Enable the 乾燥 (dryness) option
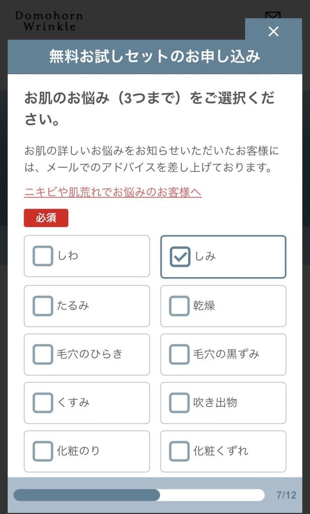The image size is (310, 514). [179, 306]
